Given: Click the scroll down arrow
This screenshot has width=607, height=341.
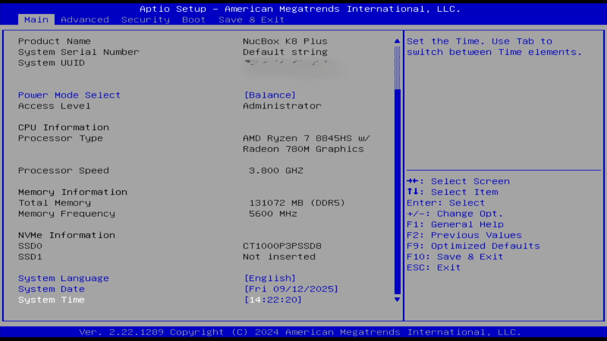Looking at the screenshot, I should 397,299.
